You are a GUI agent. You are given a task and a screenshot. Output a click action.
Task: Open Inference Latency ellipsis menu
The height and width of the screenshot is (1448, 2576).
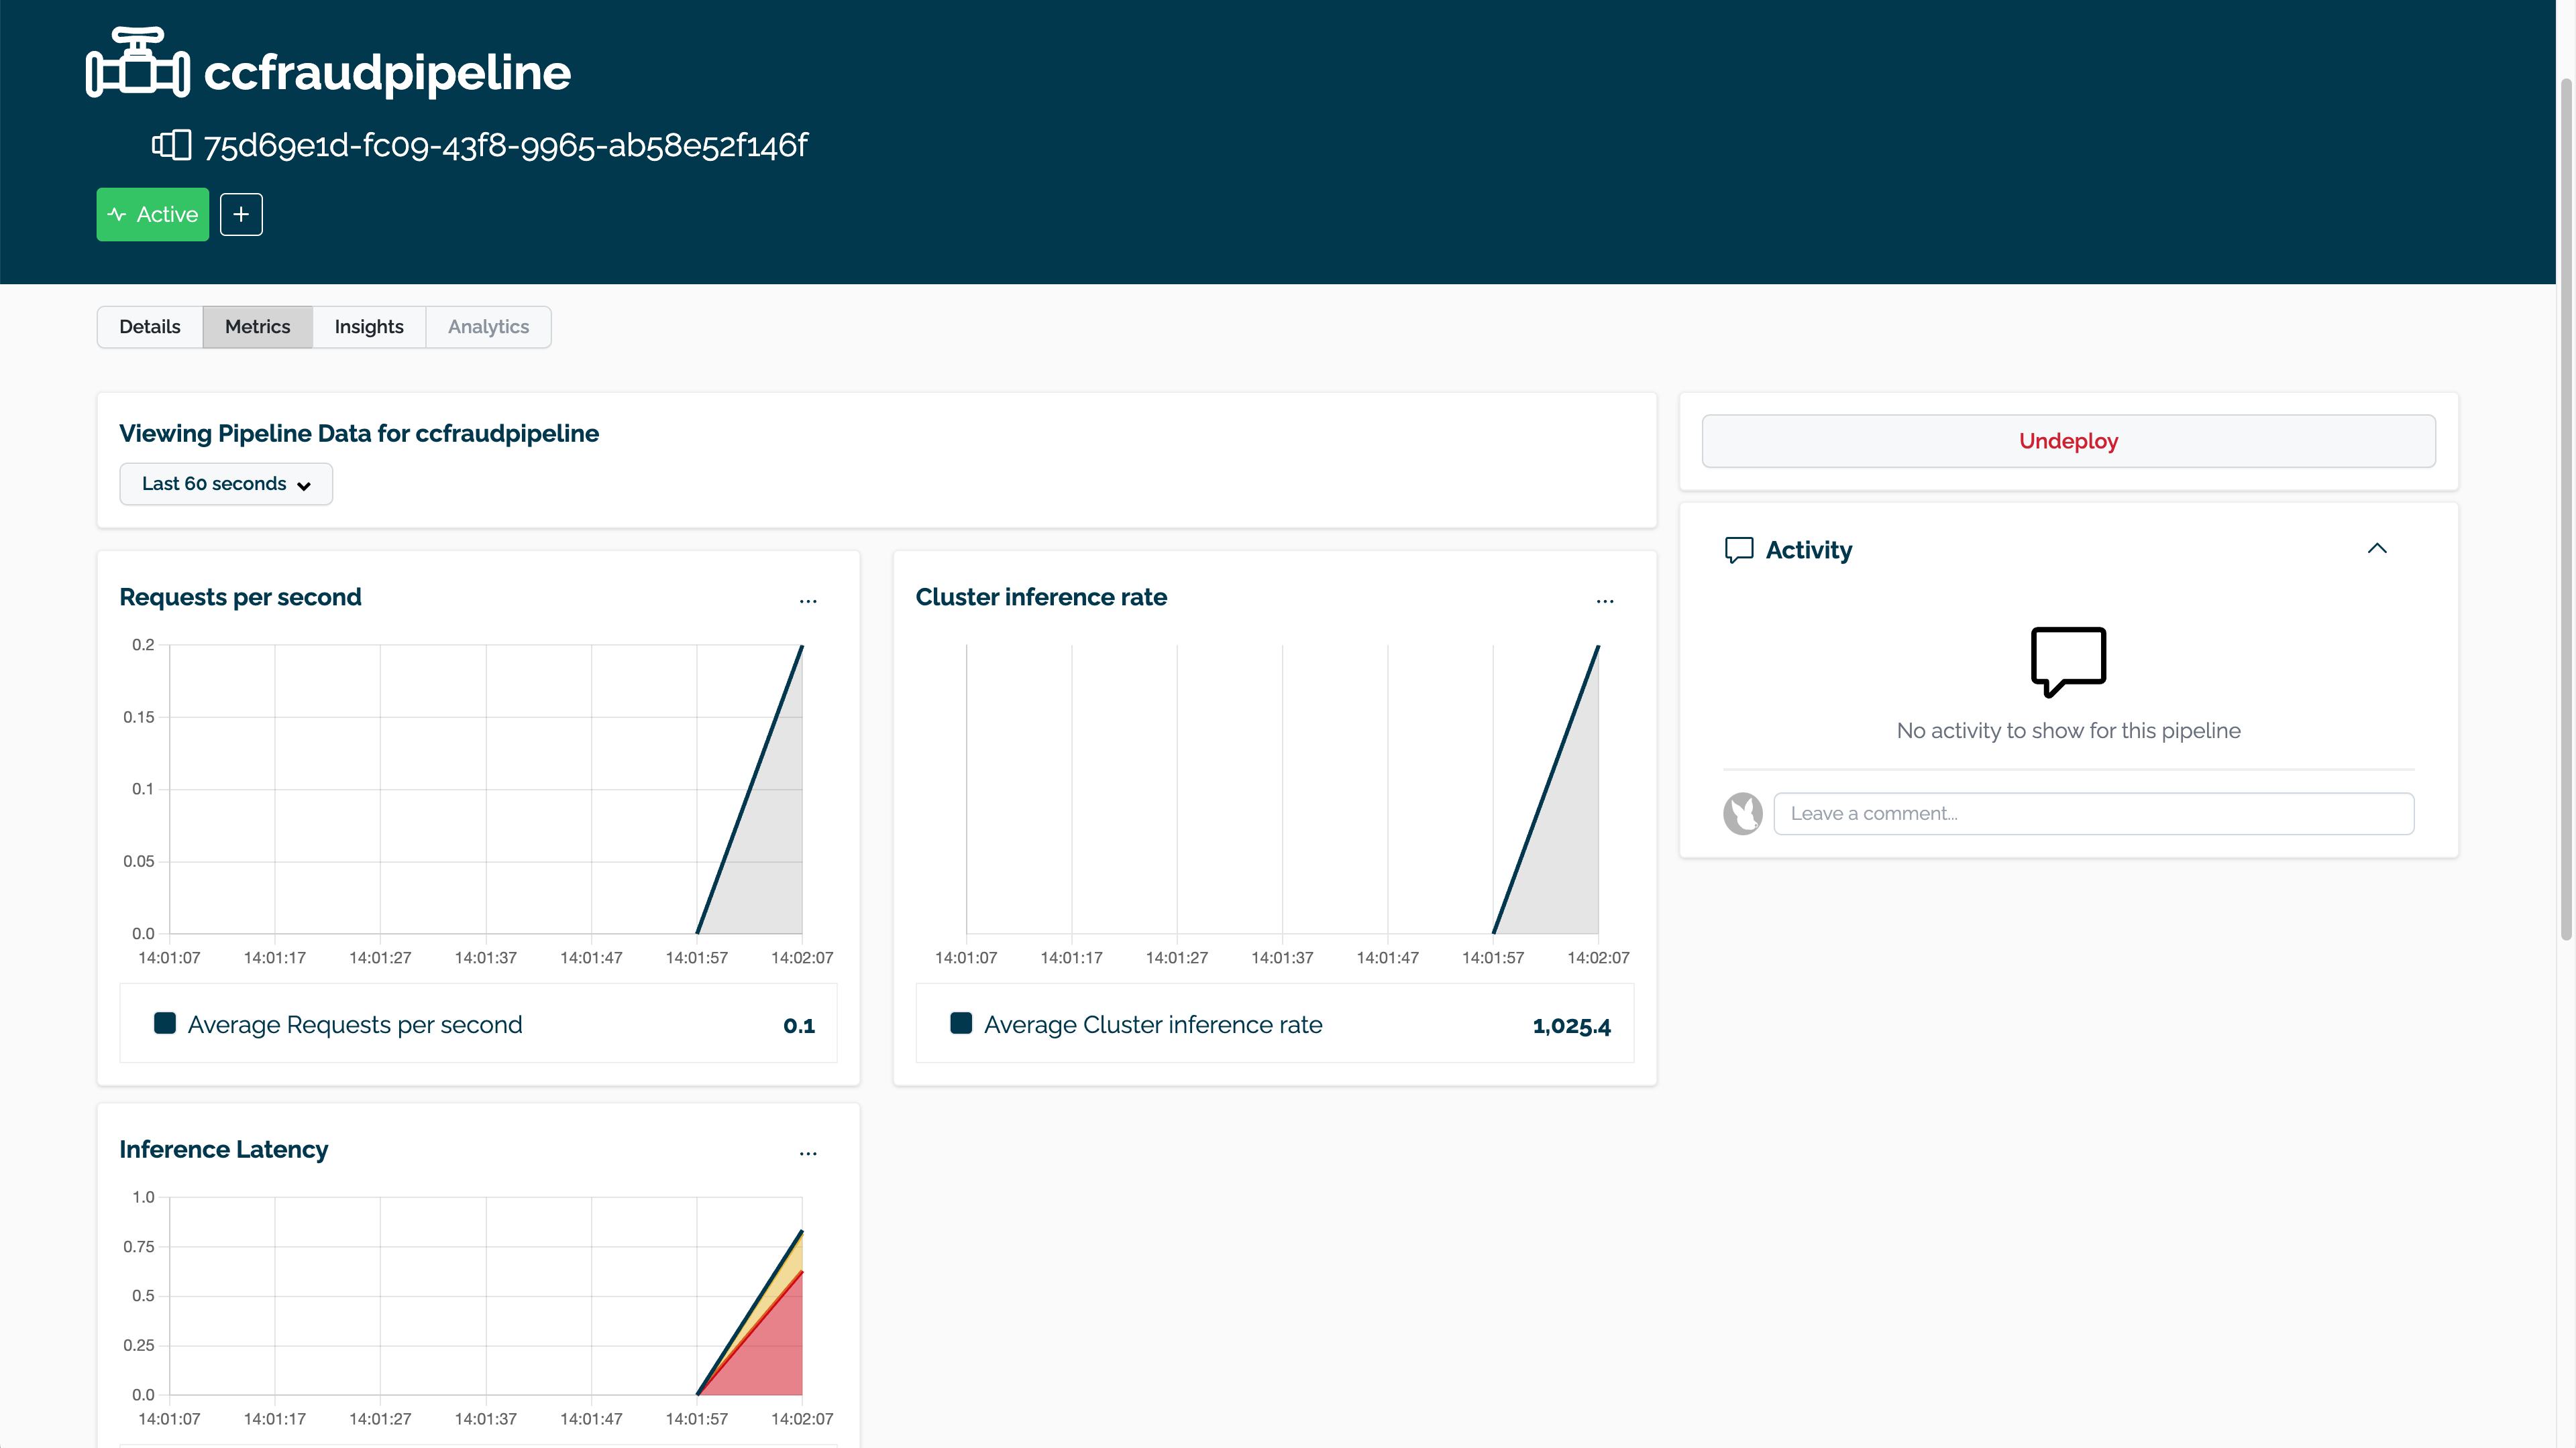808,1153
